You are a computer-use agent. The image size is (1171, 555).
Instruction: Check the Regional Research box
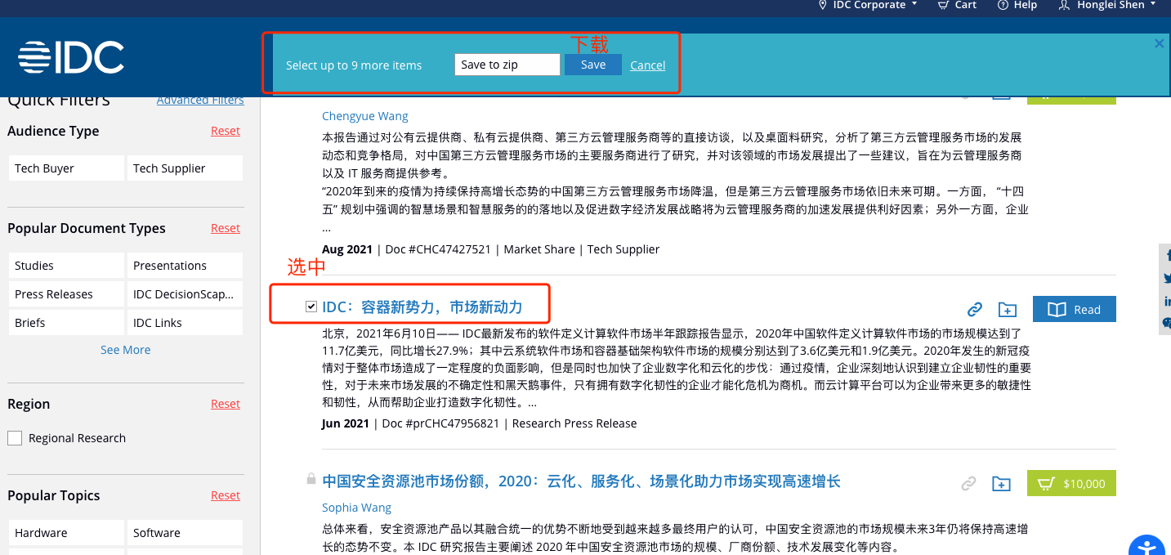tap(15, 437)
